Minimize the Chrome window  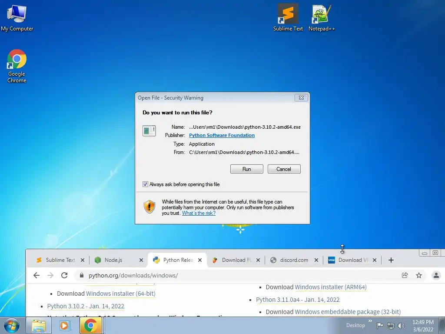point(425,253)
